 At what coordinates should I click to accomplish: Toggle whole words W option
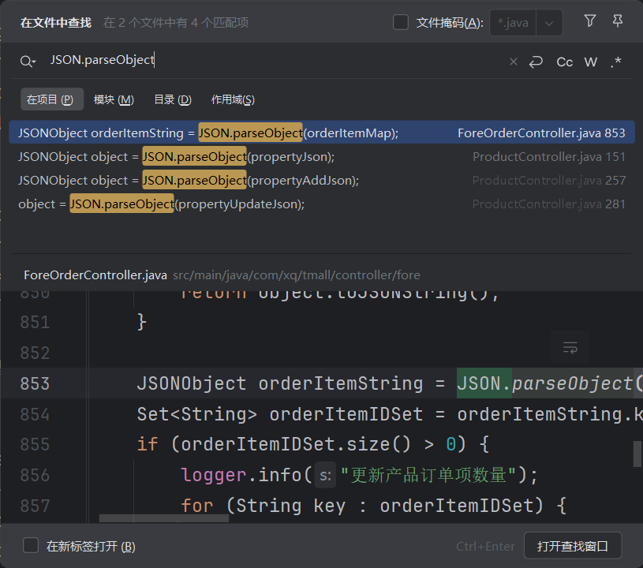click(x=590, y=62)
